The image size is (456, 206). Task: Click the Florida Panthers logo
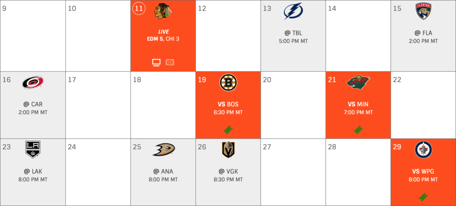tap(423, 12)
